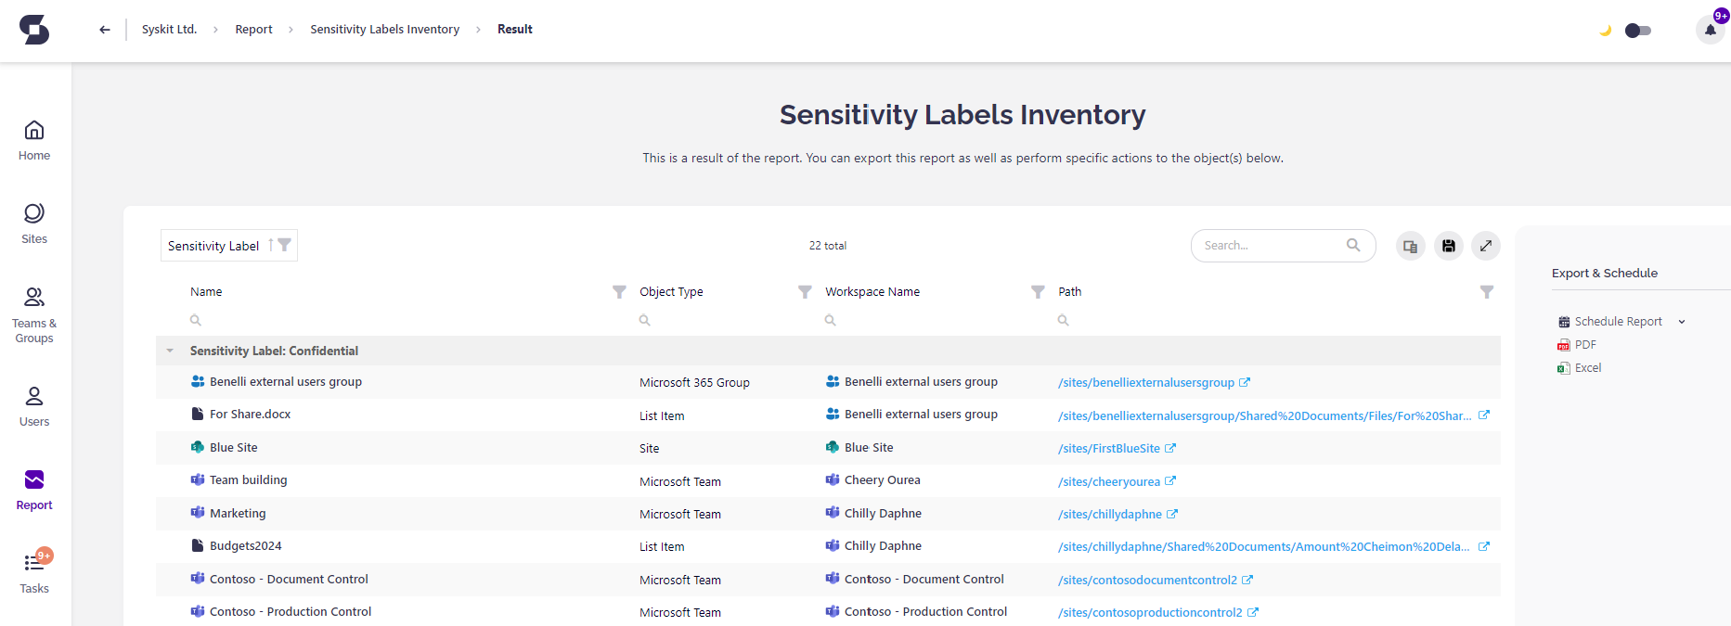Open Tasks in the sidebar
The image size is (1731, 626).
coord(34,573)
